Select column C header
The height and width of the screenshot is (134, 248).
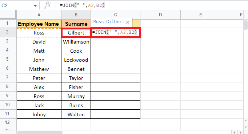[116, 15]
